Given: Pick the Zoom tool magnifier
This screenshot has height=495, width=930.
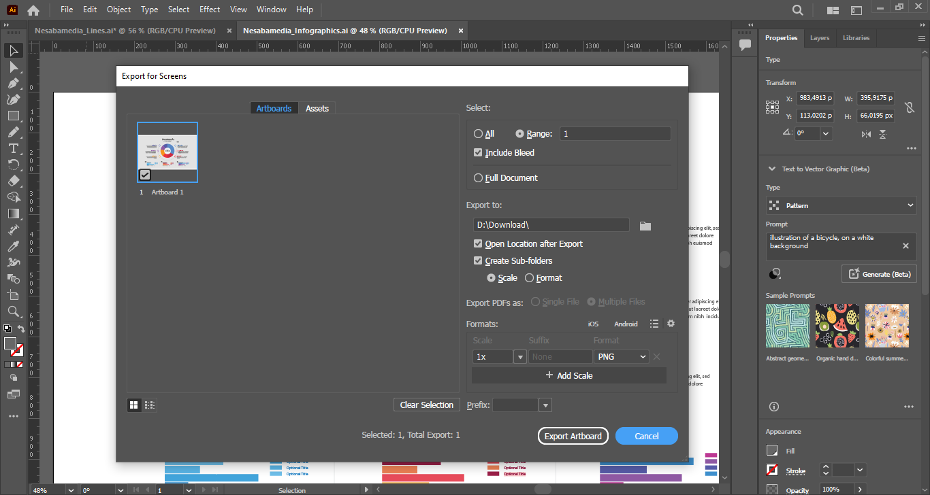Looking at the screenshot, I should (13, 311).
